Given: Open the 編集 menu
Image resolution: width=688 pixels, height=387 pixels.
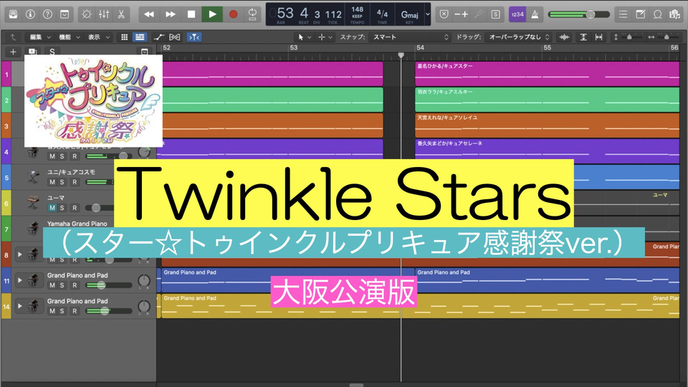Looking at the screenshot, I should tap(40, 37).
